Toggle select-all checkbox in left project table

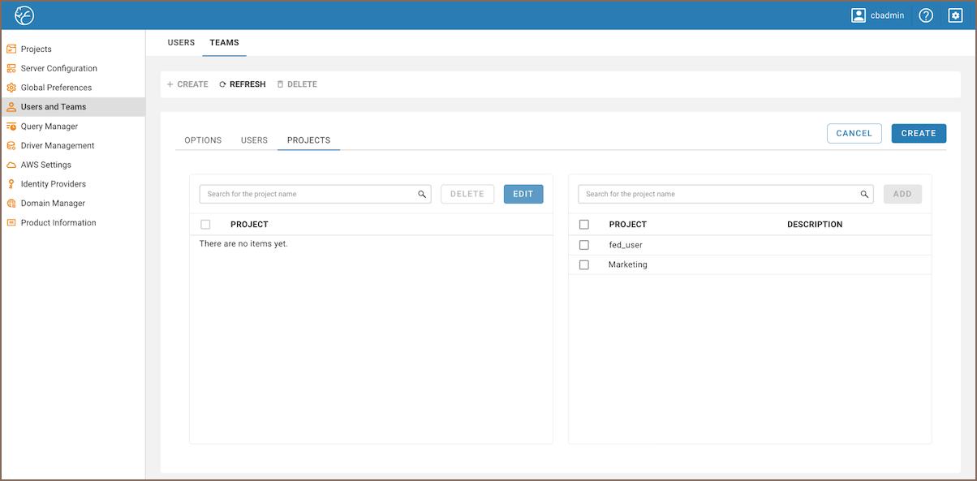205,225
